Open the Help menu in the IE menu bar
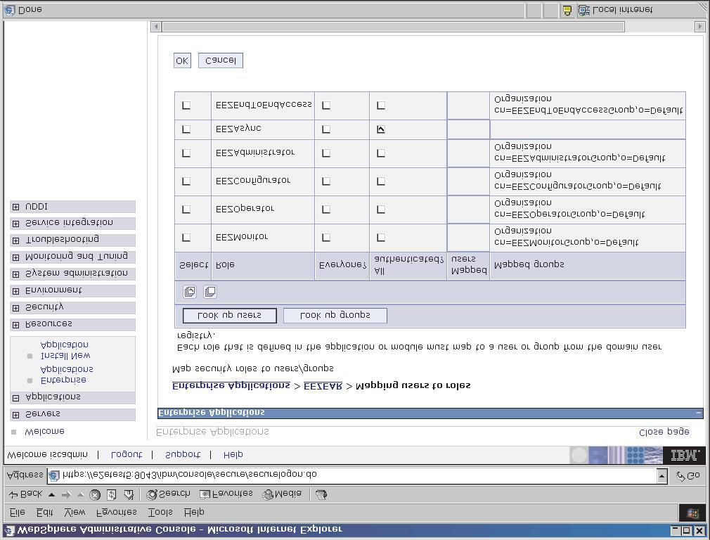Screen dimensions: 710x540 pos(194,513)
